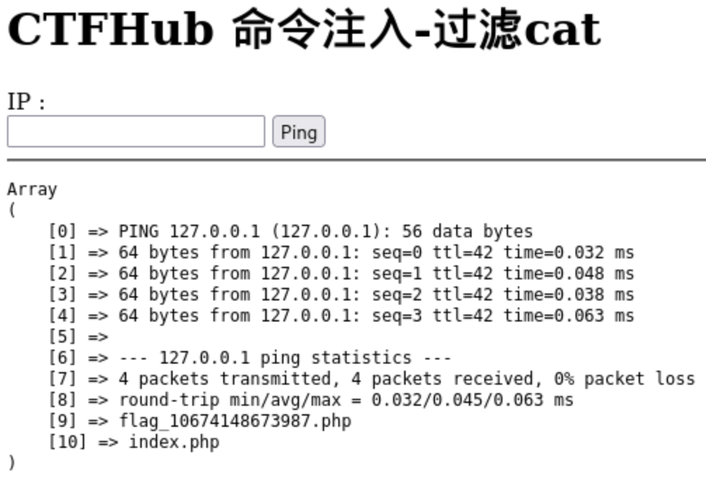Click the opening parenthesis under Array

11,210
